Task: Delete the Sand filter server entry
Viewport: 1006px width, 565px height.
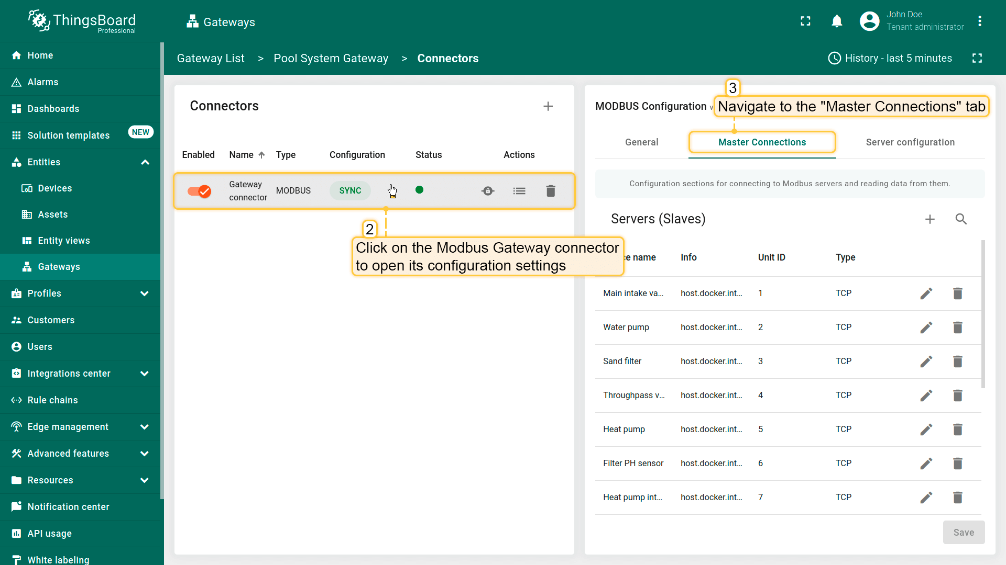Action: tap(957, 361)
